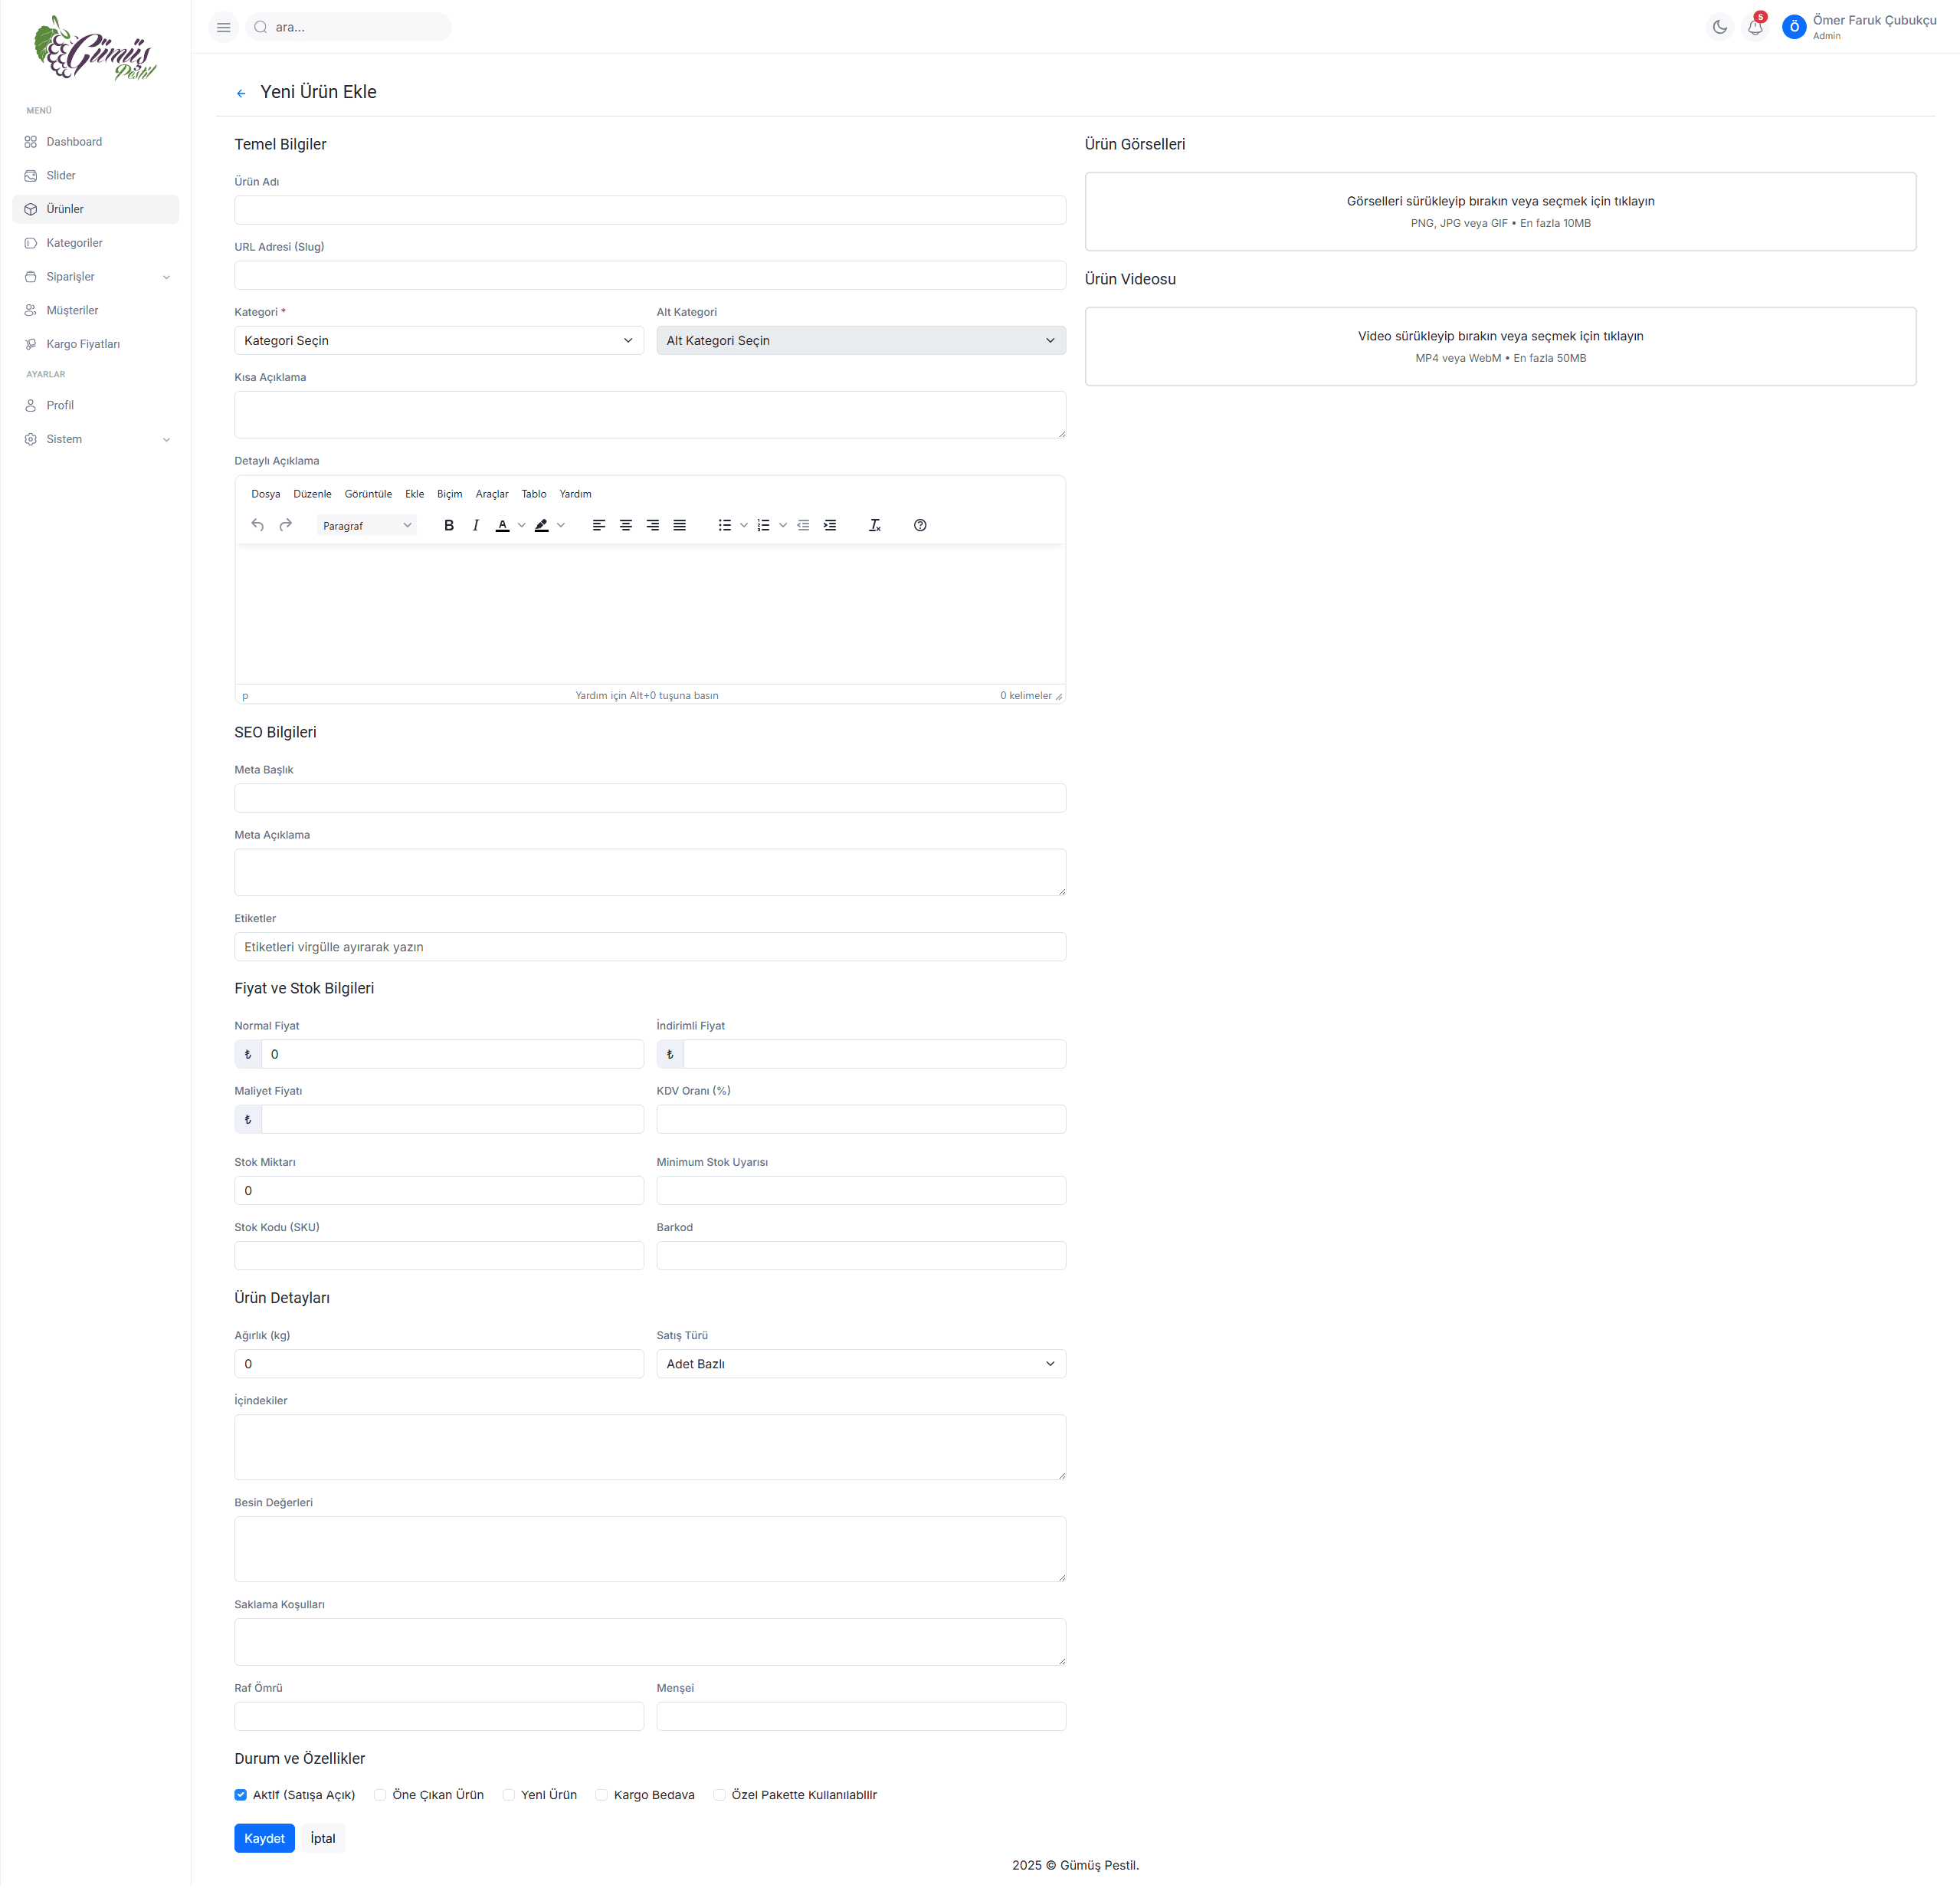Center align text in editor

pyautogui.click(x=626, y=525)
